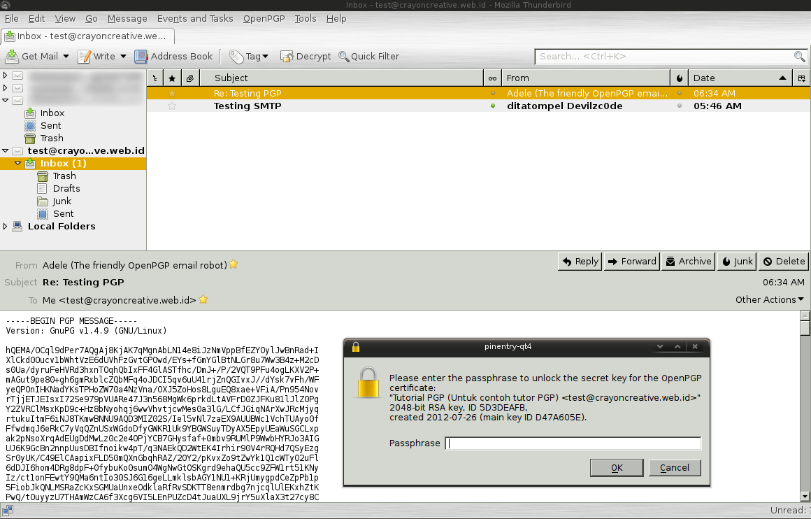This screenshot has height=519, width=811.
Task: Click OK in pinentry dialog
Action: tap(617, 468)
